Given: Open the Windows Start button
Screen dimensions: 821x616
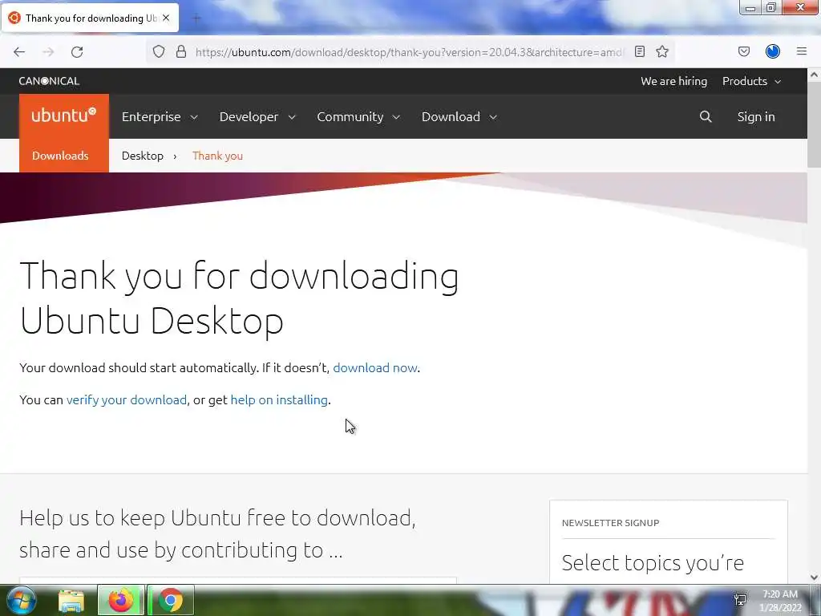Looking at the screenshot, I should (x=22, y=600).
